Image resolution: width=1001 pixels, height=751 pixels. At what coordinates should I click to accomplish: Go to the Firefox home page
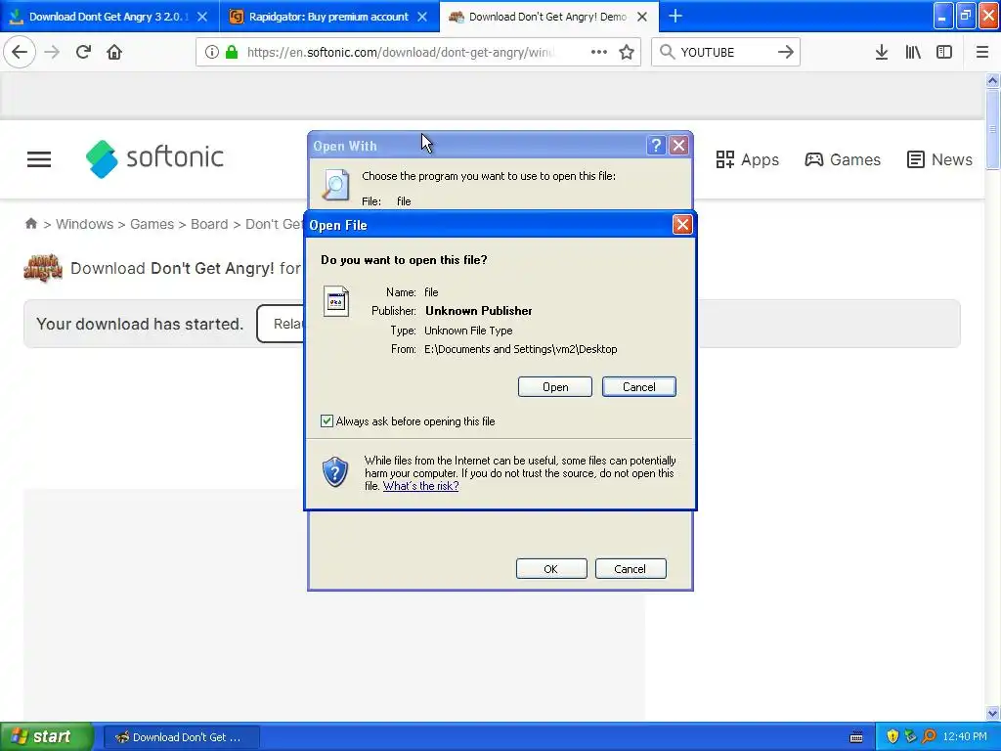(114, 52)
